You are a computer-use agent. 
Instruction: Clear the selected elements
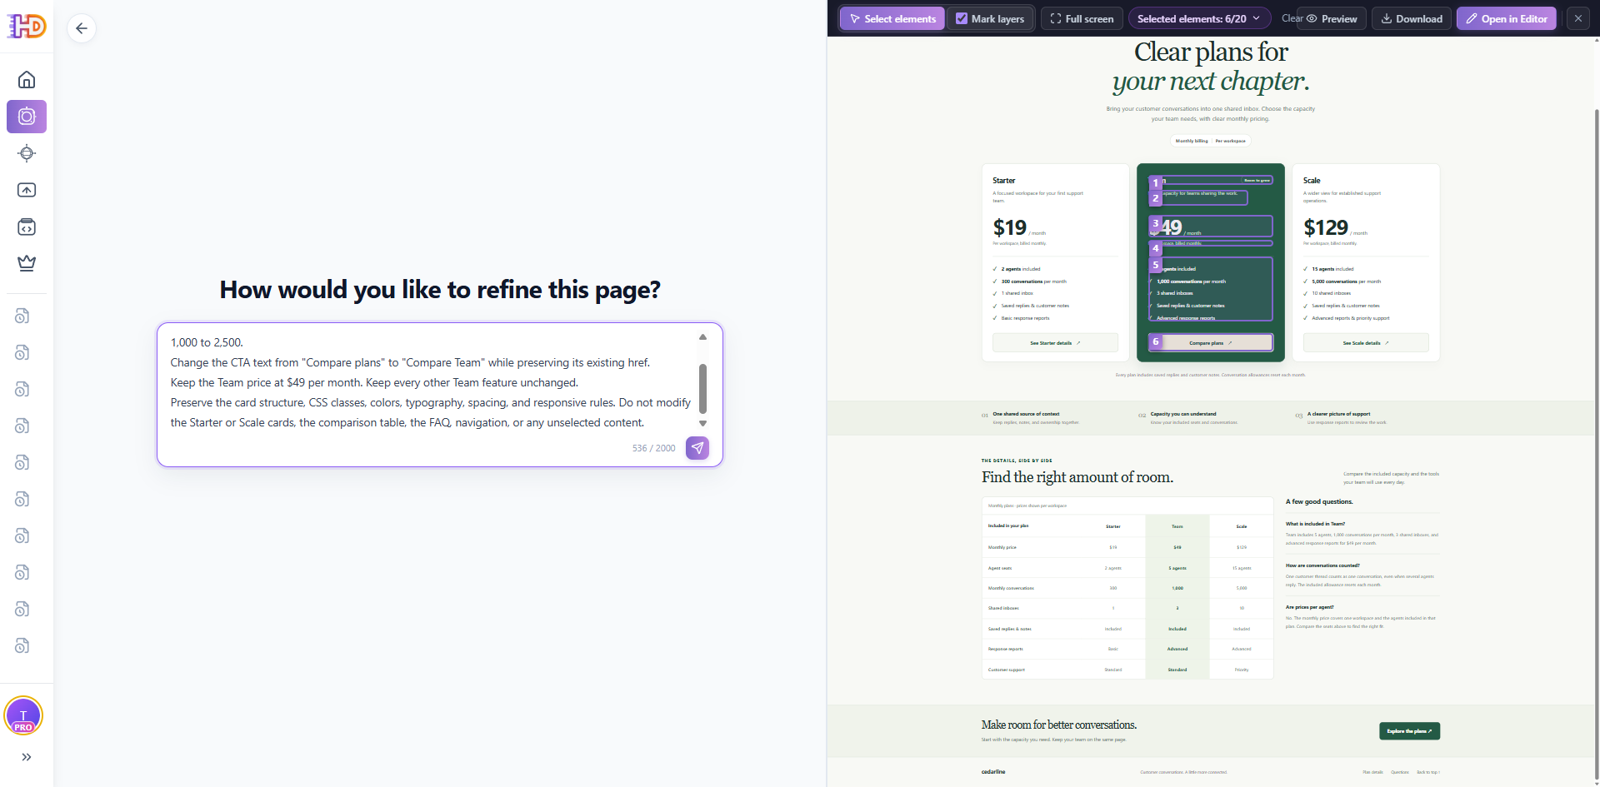(1292, 18)
